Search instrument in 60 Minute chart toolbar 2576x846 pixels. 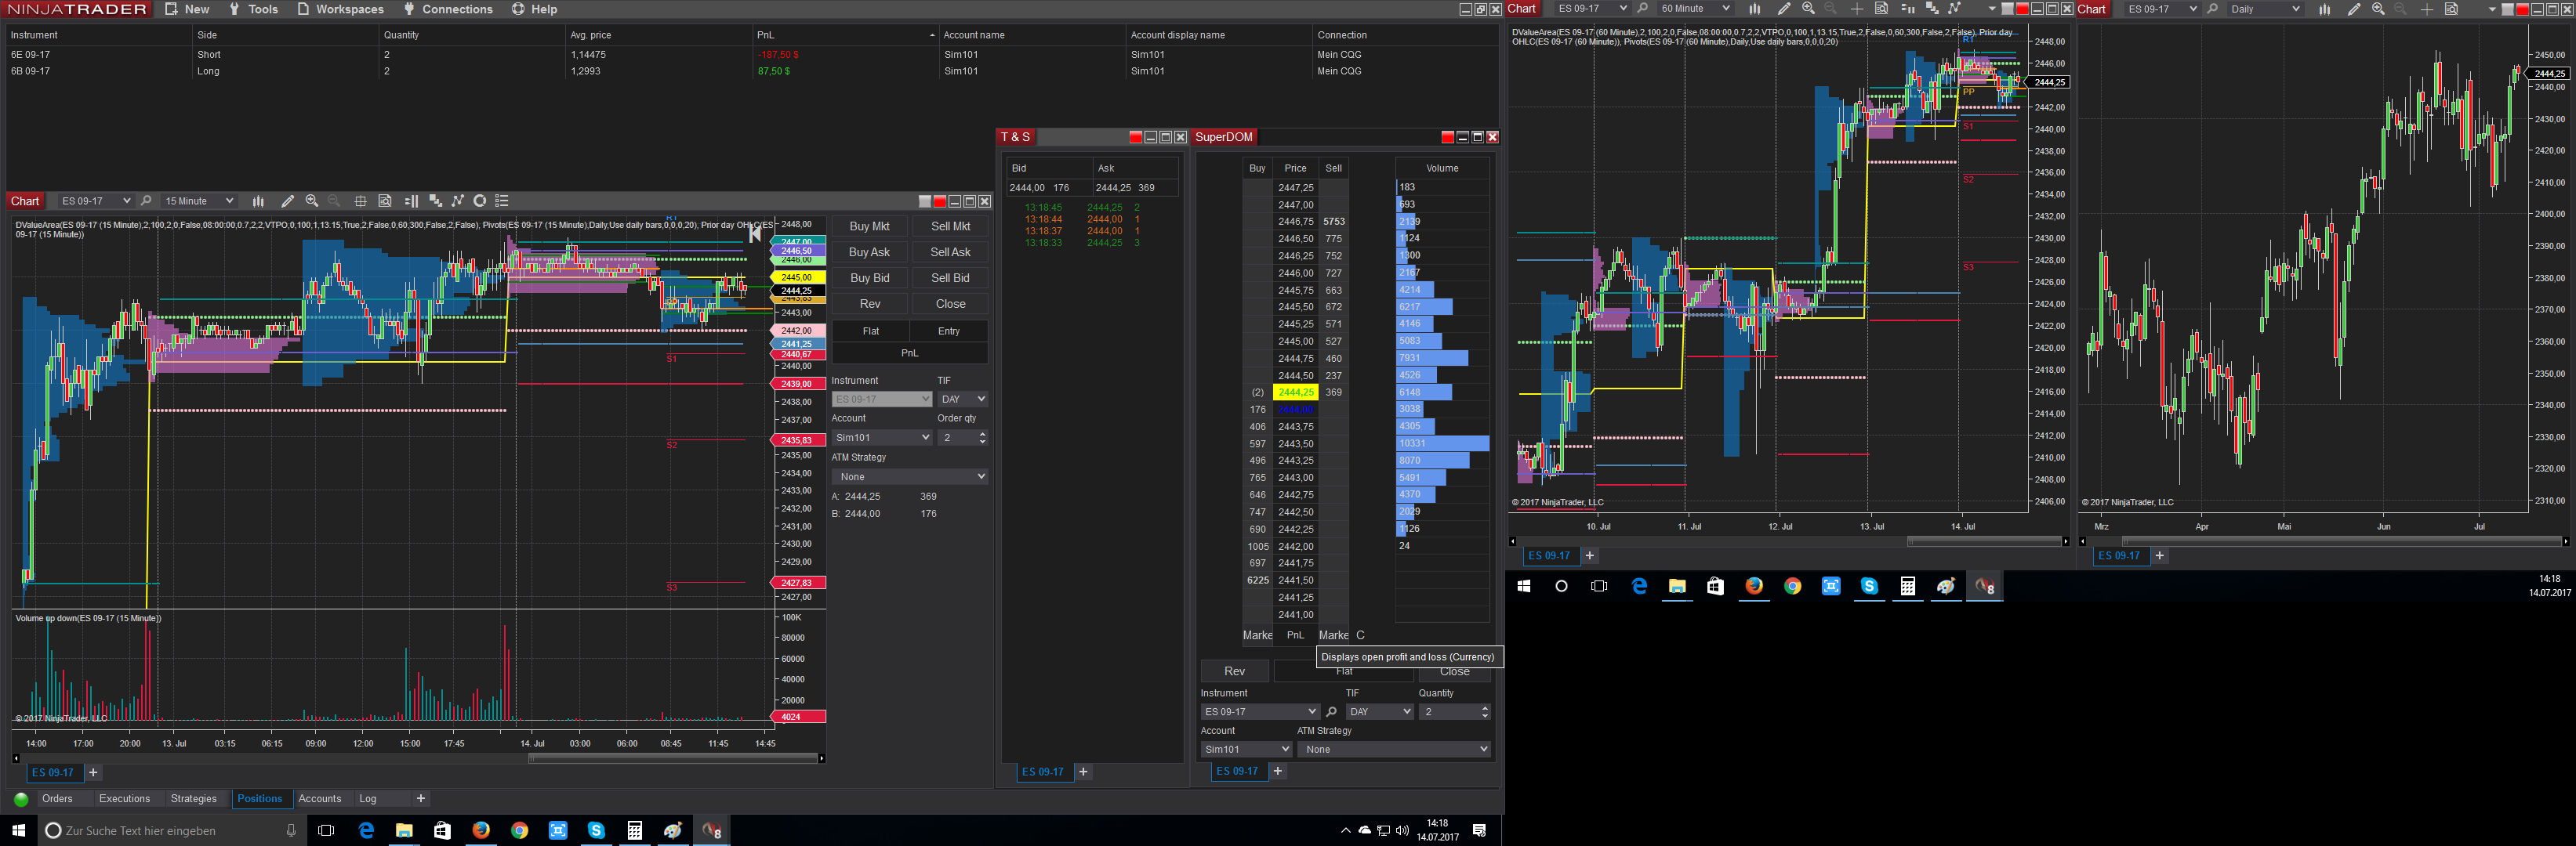click(1642, 9)
